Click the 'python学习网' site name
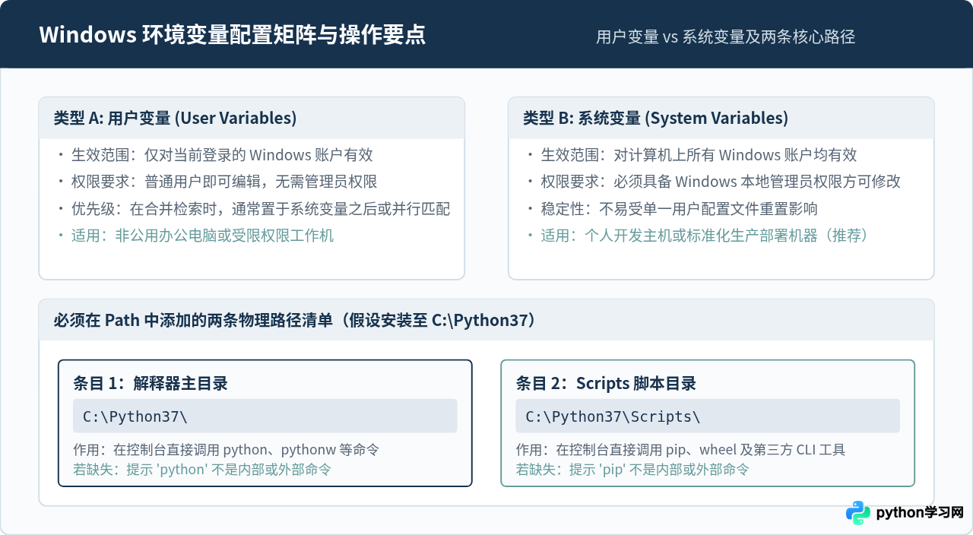The height and width of the screenshot is (535, 973). (920, 513)
